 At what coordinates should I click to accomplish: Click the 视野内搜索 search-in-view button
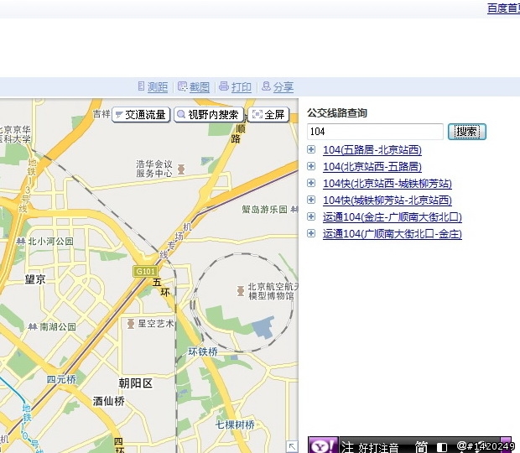click(209, 115)
